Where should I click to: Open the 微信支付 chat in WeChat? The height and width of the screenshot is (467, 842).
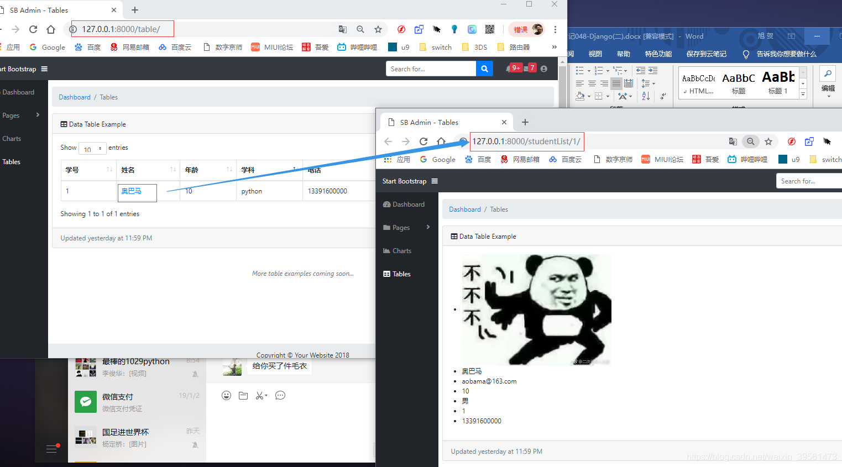137,402
